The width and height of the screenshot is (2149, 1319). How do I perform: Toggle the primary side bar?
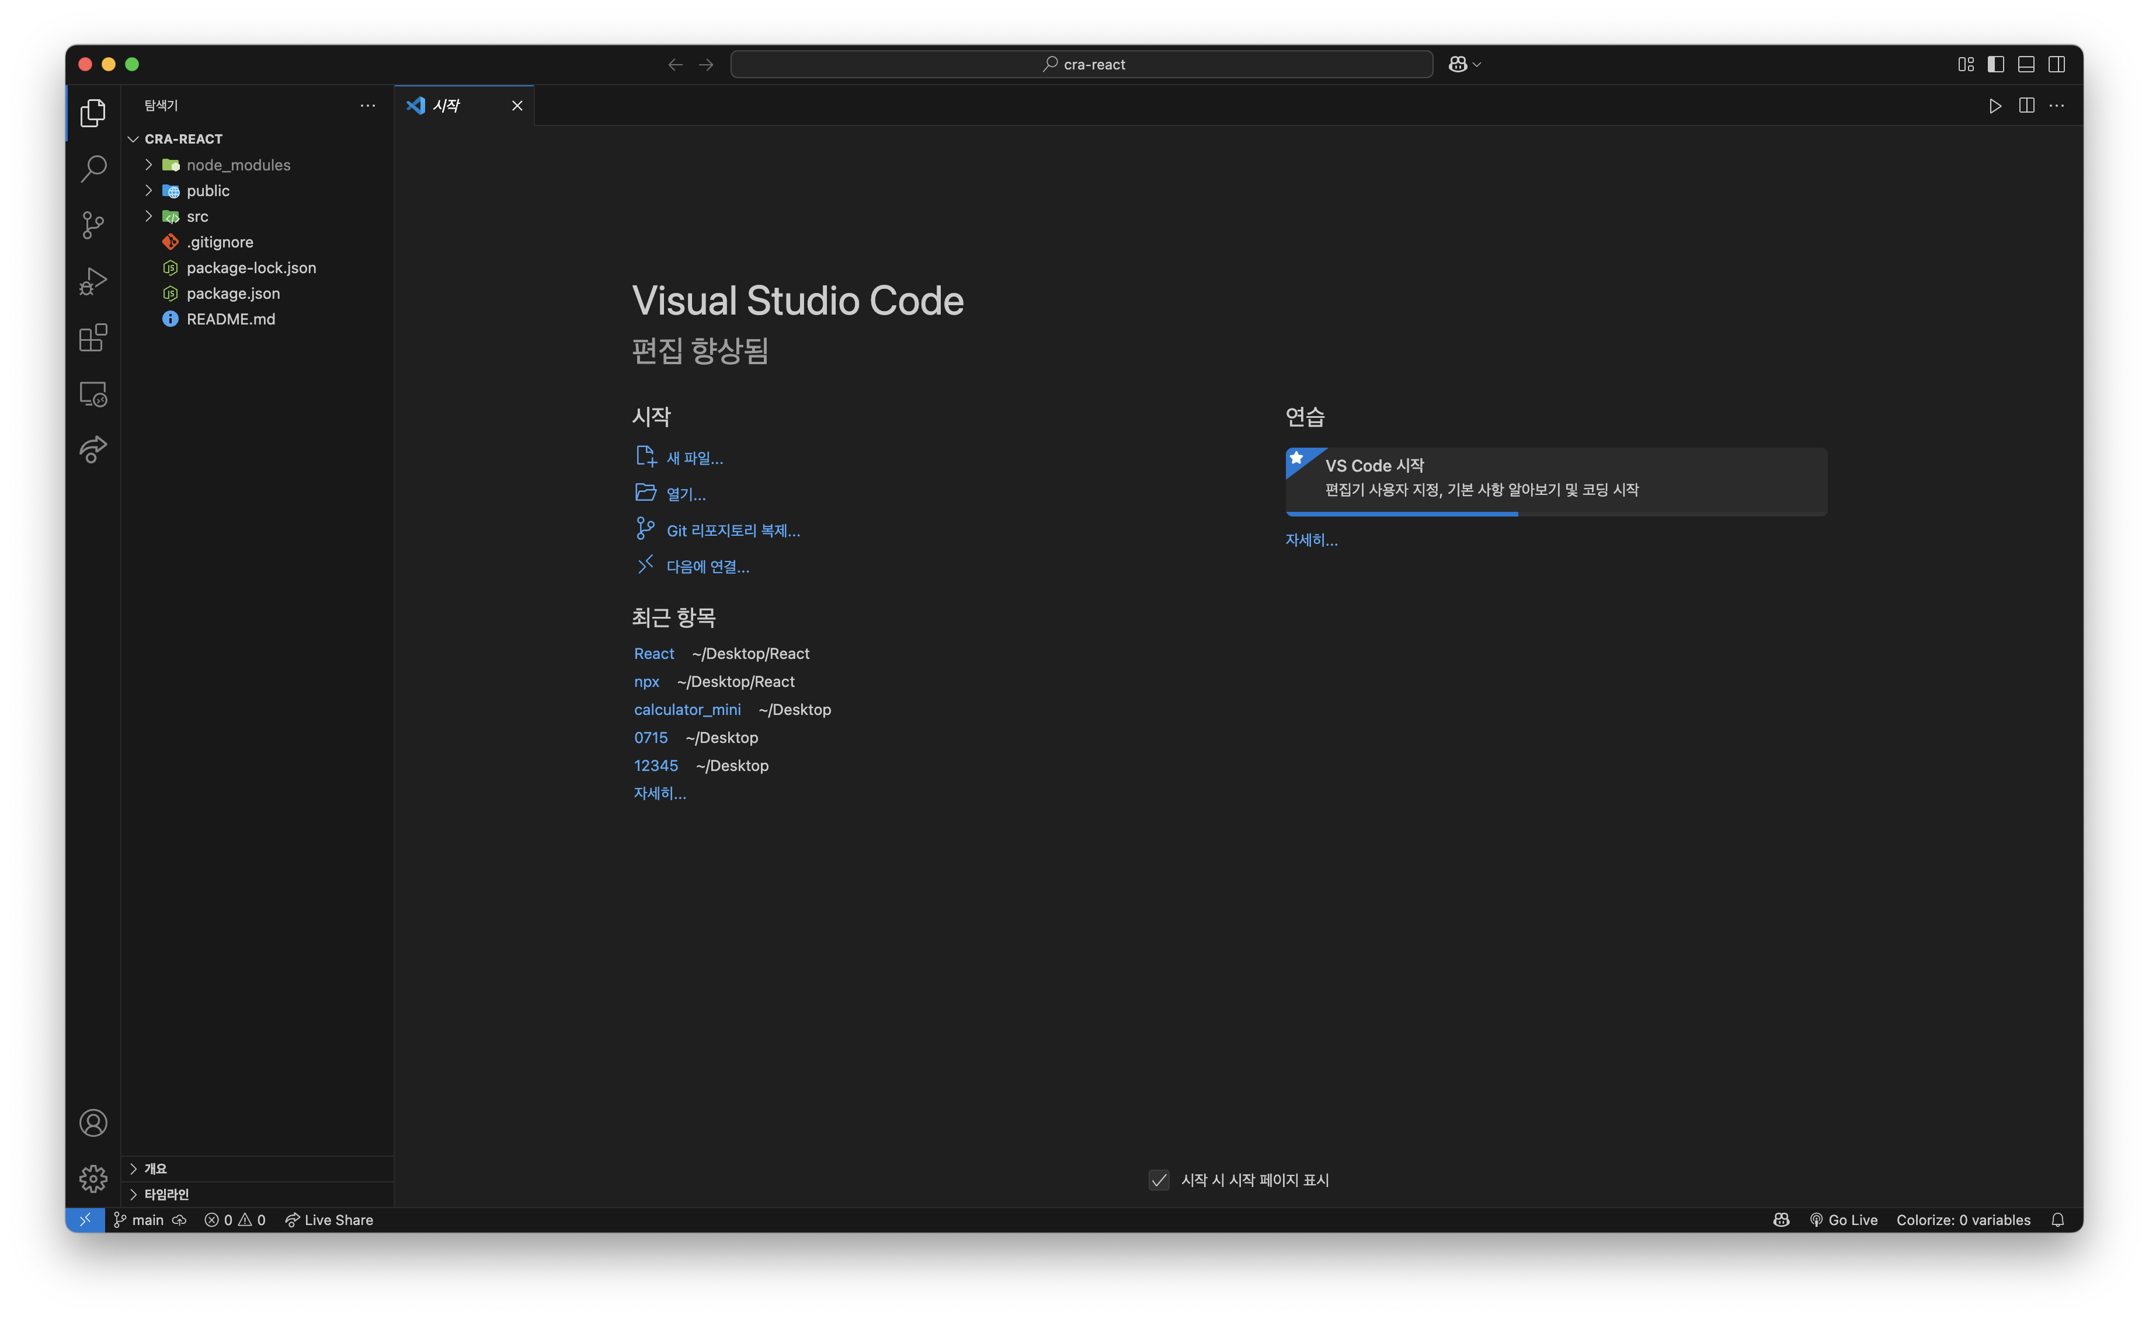pos(1995,65)
